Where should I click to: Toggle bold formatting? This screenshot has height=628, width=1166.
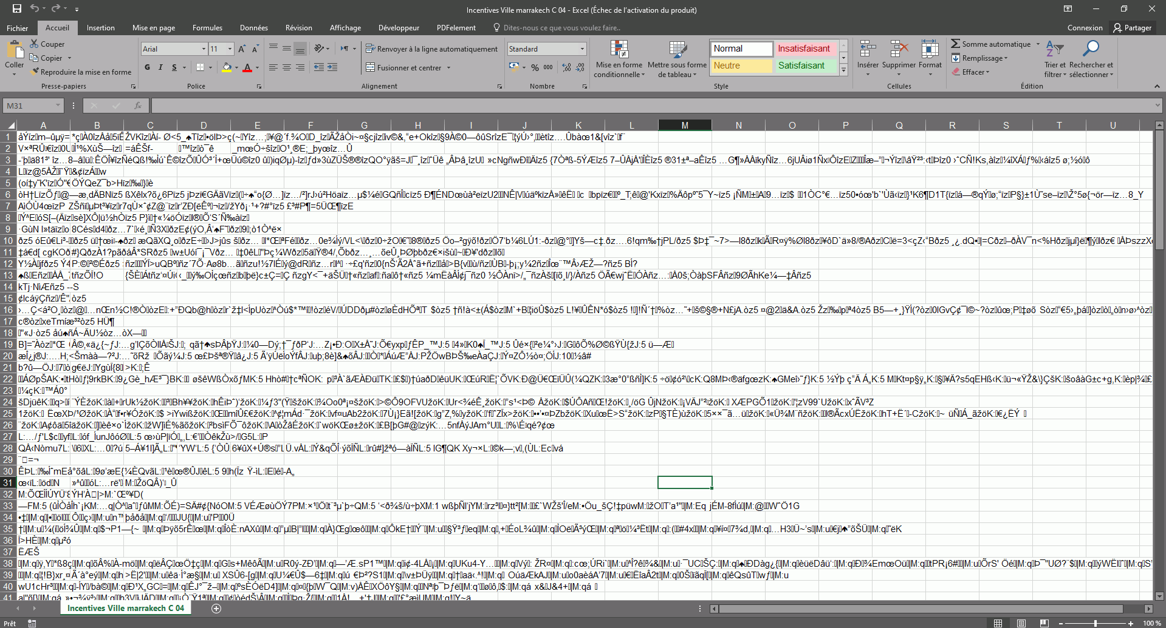point(147,67)
